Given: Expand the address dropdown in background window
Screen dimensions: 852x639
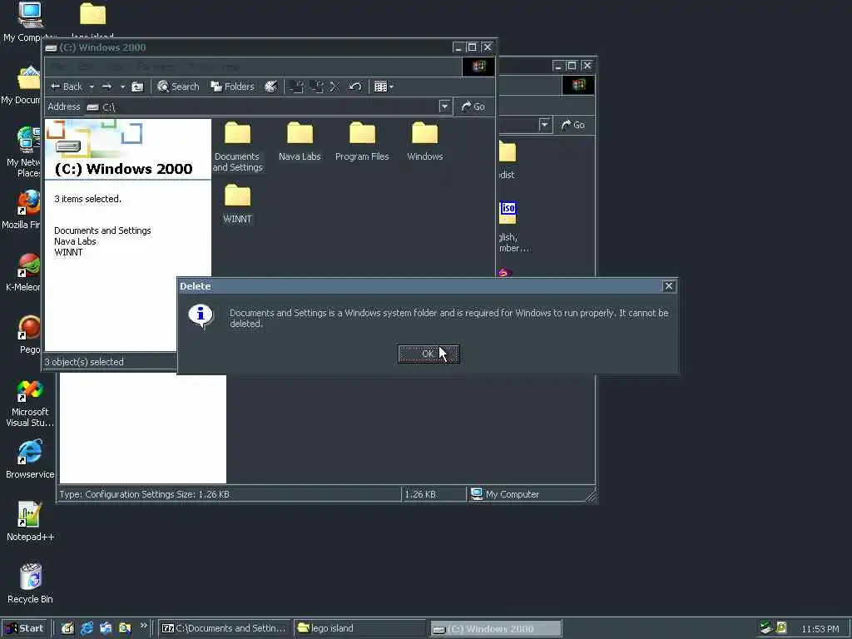Looking at the screenshot, I should (x=545, y=125).
